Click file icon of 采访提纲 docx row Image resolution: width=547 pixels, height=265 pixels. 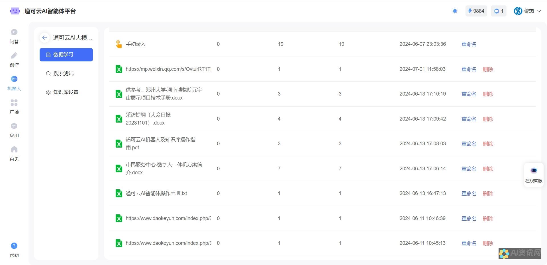(119, 119)
